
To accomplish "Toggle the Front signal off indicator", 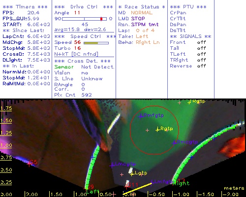I will pyautogui.click(x=201, y=42).
